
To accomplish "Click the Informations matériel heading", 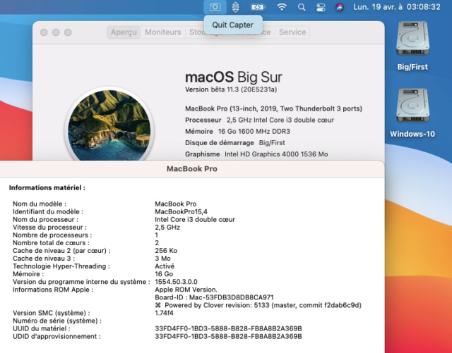I will pyautogui.click(x=47, y=188).
